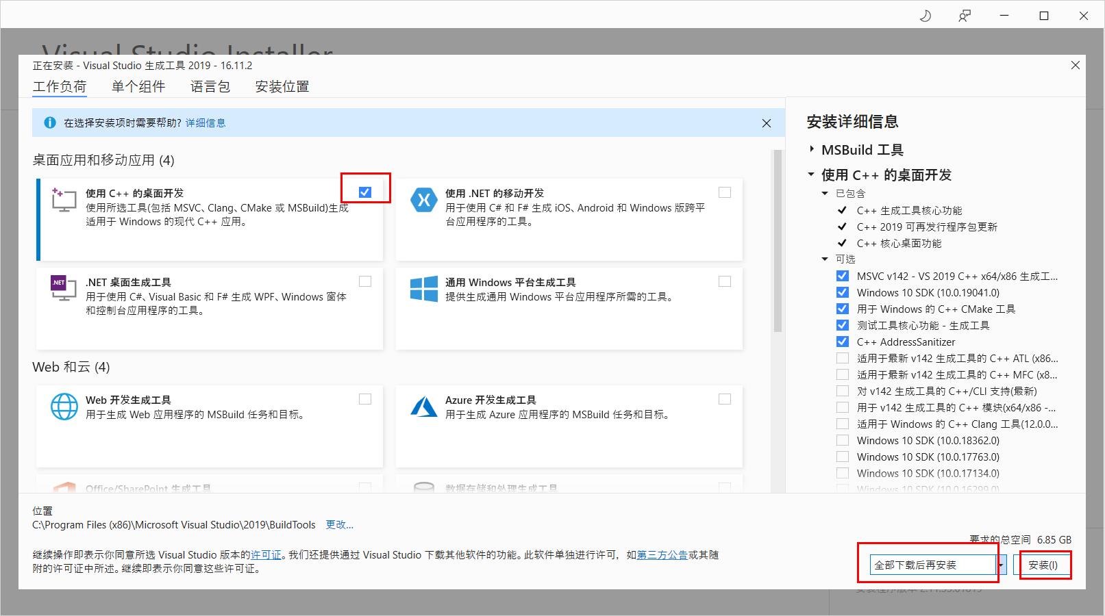
Task: Click 更改... to change install location
Action: coord(340,525)
